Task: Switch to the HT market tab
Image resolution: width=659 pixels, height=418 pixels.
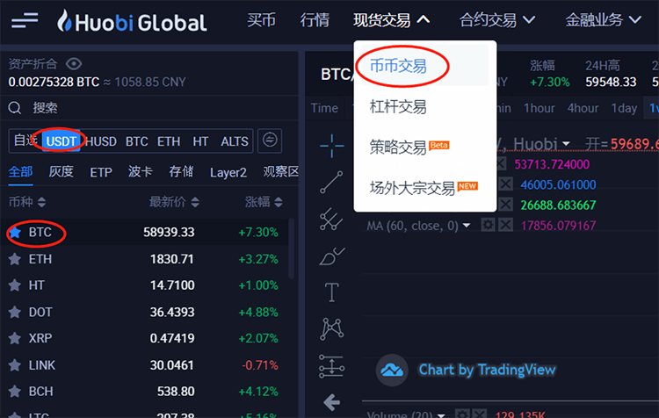Action: (200, 141)
